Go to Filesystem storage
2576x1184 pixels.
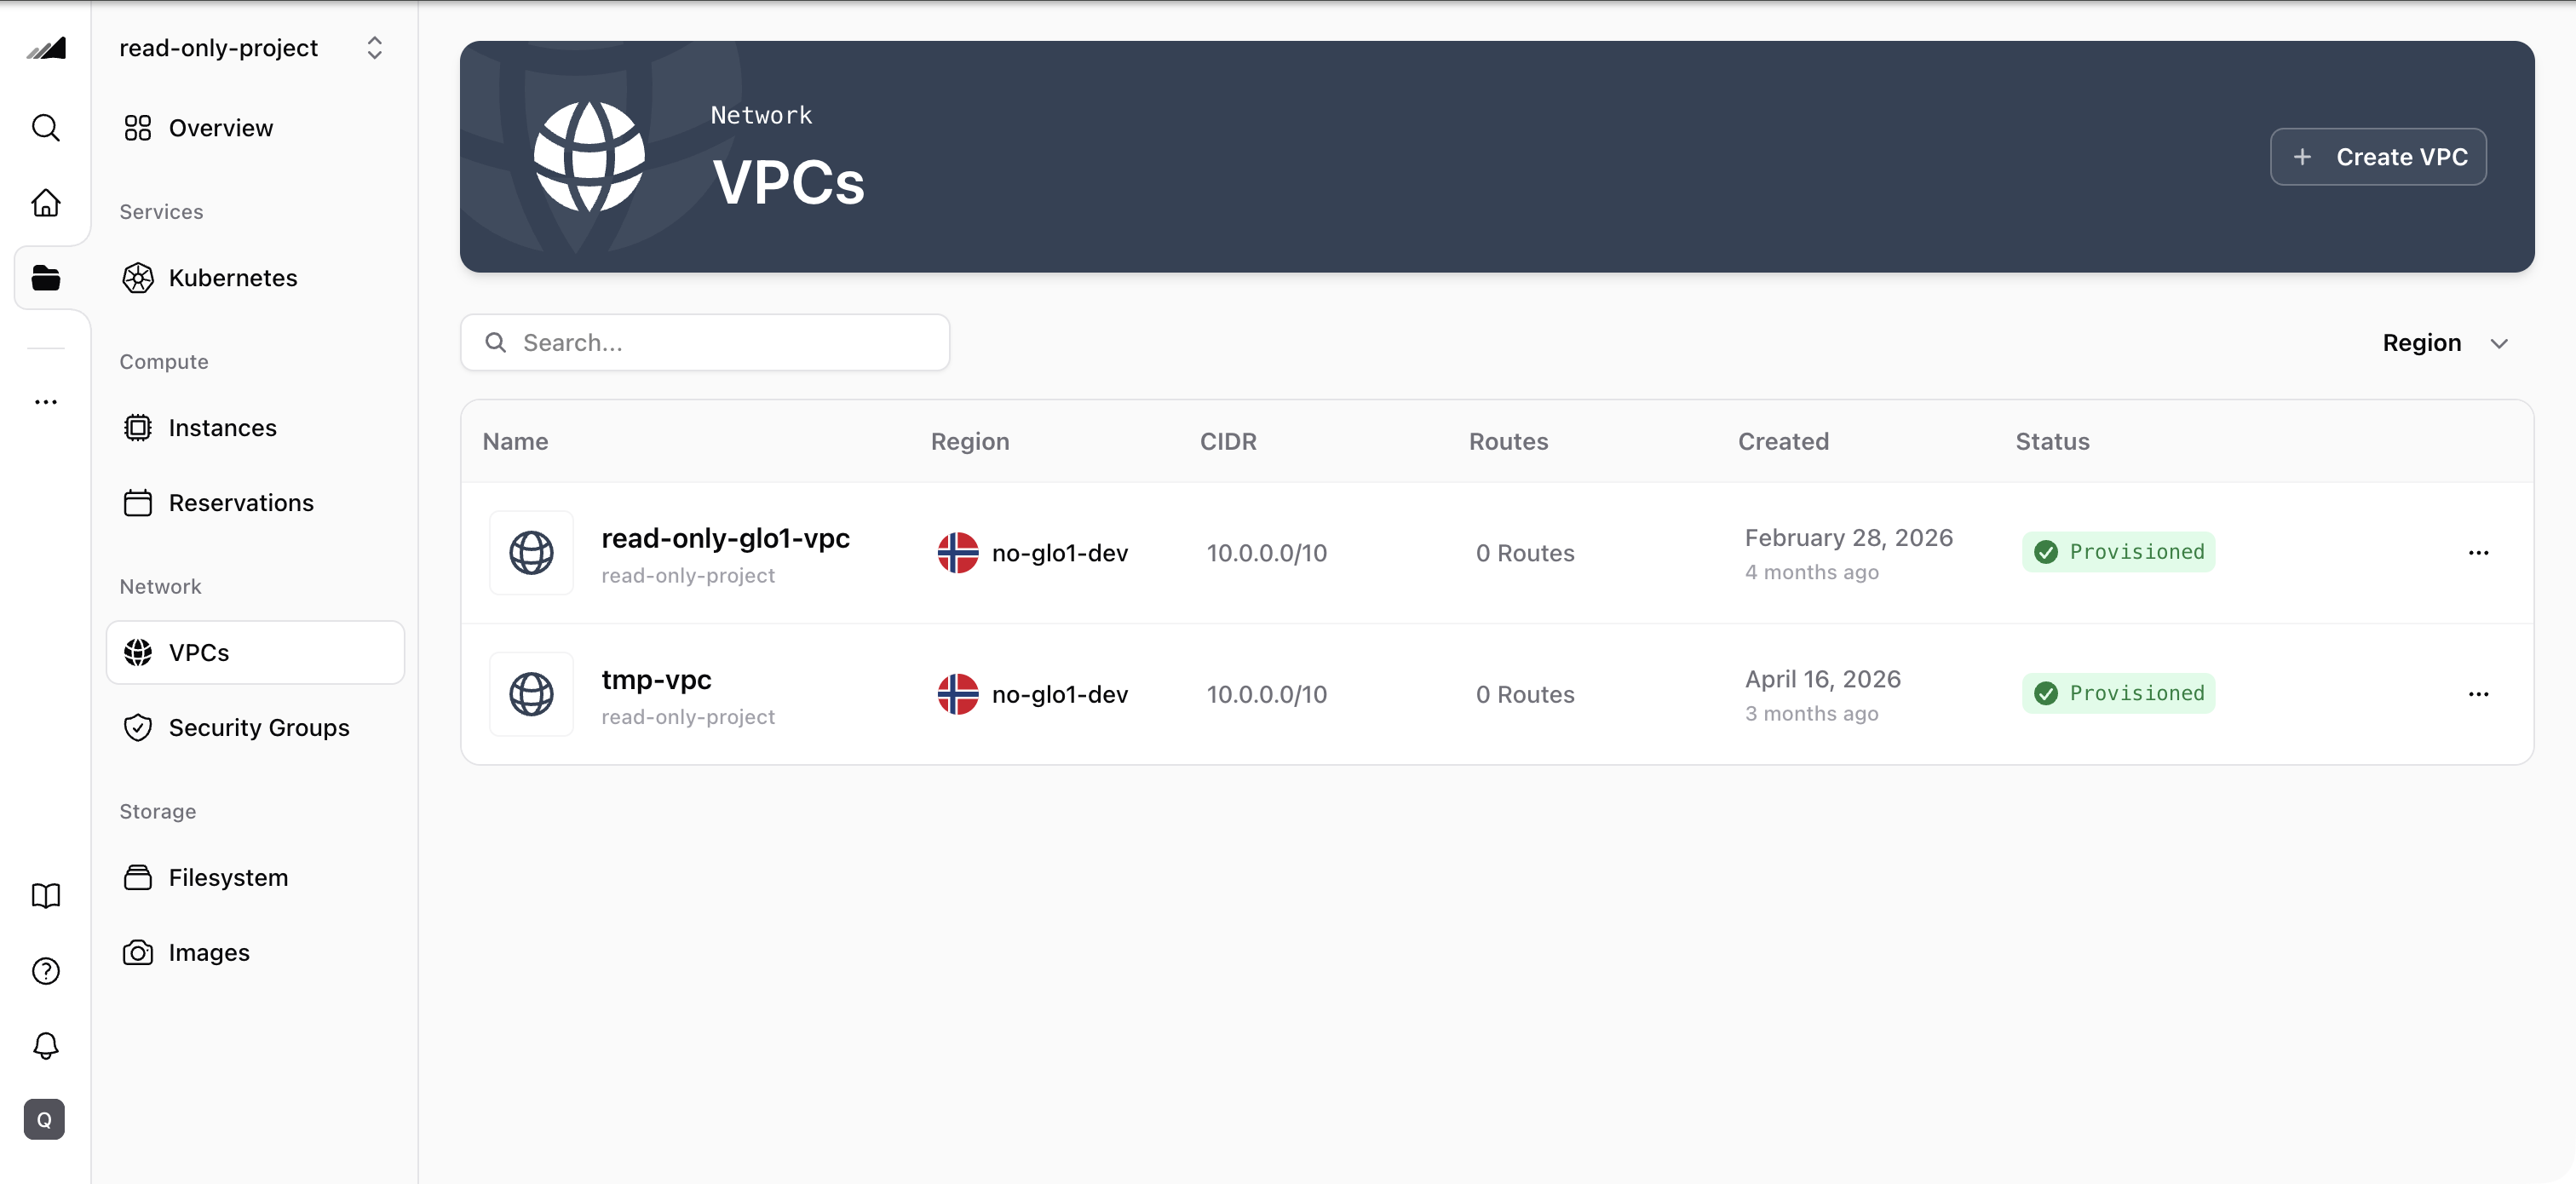[256, 877]
